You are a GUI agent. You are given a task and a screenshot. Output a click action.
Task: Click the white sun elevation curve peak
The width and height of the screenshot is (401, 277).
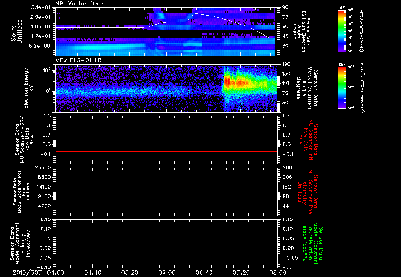pos(197,13)
